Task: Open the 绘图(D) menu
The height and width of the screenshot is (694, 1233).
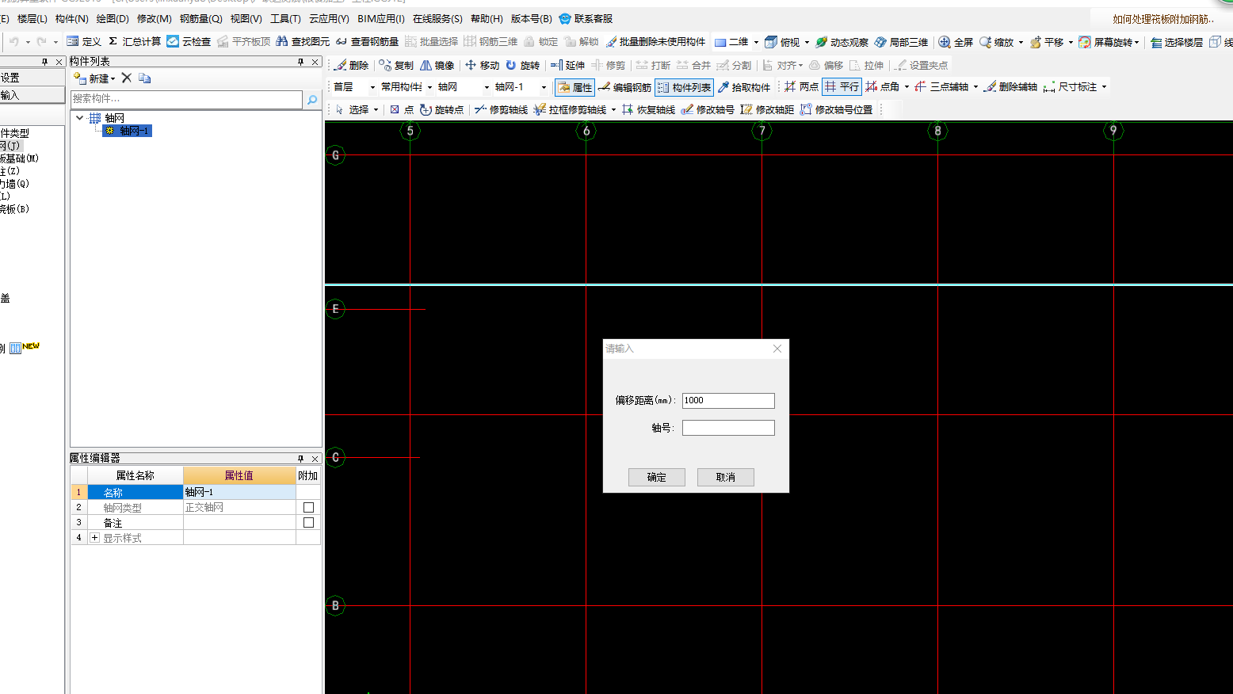Action: click(113, 18)
